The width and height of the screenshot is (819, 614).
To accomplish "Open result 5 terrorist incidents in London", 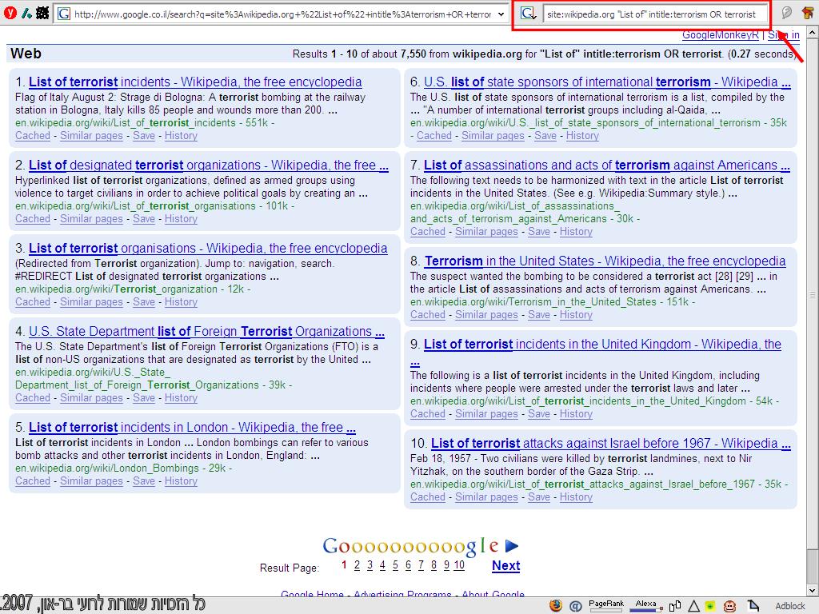I will 192,427.
